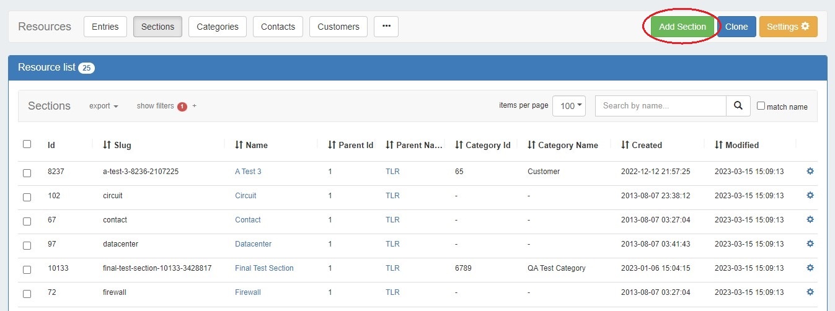Viewport: 835px width, 311px height.
Task: Click the search magnifier icon button
Action: 738,106
